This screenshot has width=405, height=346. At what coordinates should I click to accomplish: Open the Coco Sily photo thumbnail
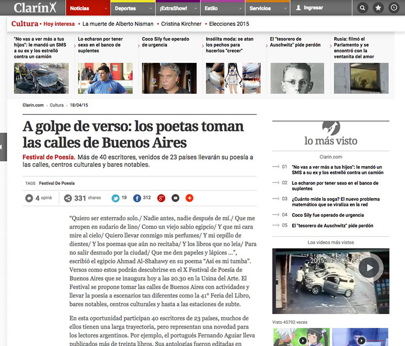coord(169,79)
